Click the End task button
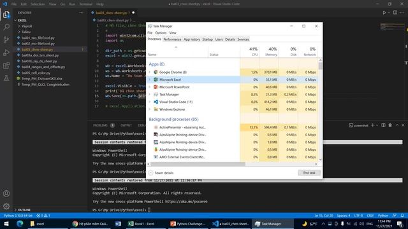408x229 pixels. (309, 172)
